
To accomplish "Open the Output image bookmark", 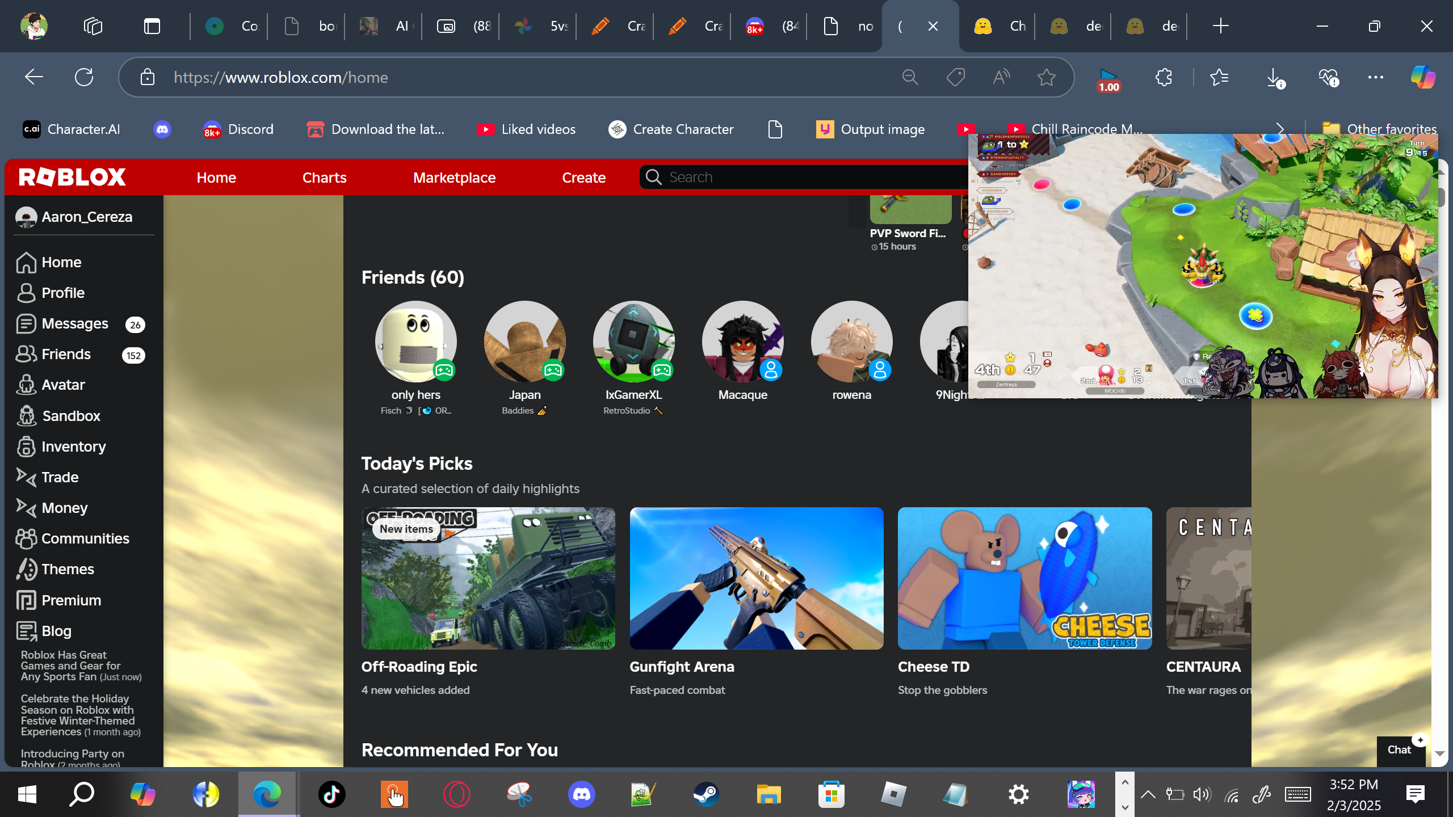I will [870, 129].
